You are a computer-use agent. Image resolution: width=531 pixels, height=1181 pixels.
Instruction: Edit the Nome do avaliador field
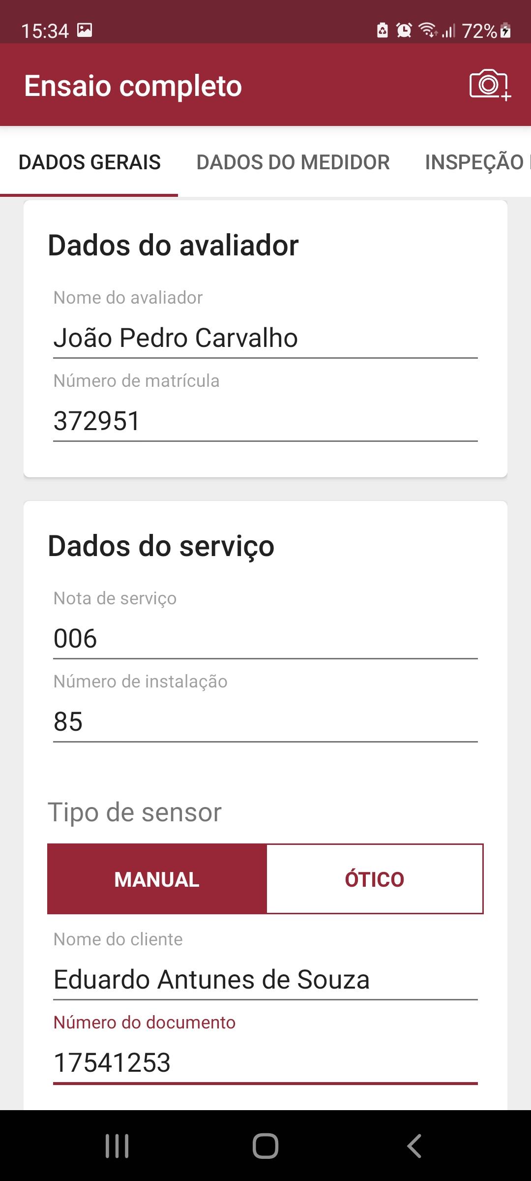pyautogui.click(x=265, y=338)
